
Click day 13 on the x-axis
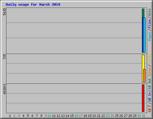[63, 116]
